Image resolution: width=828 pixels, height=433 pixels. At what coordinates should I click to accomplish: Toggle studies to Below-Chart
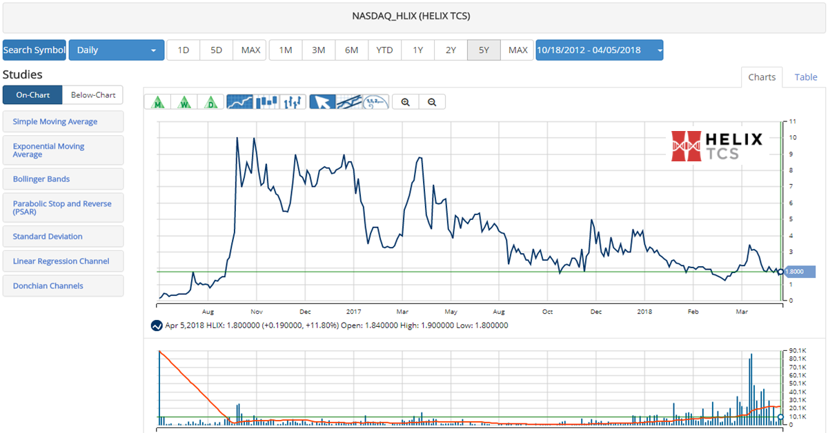(93, 95)
